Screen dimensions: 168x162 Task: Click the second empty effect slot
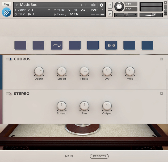coord(39,45)
